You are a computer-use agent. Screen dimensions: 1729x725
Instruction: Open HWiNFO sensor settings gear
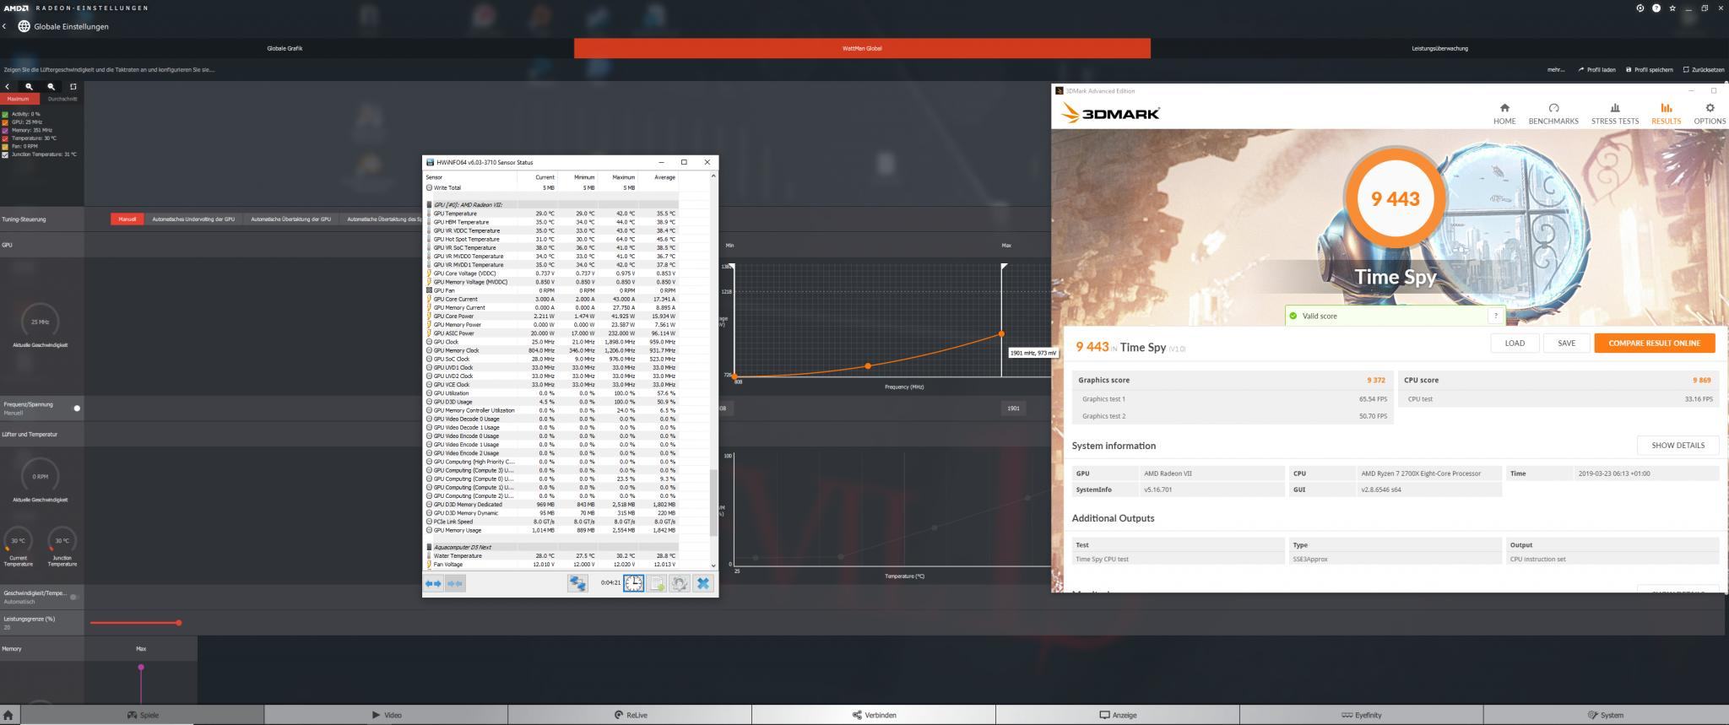pos(679,583)
